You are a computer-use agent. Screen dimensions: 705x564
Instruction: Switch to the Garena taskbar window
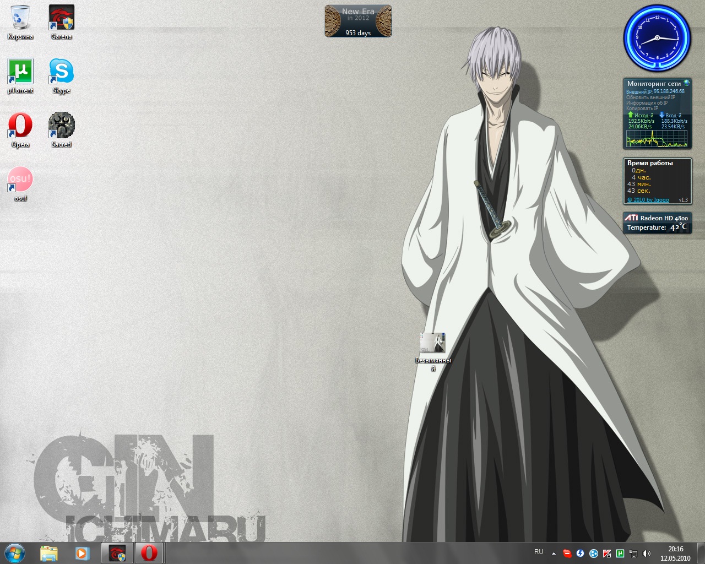tap(117, 553)
